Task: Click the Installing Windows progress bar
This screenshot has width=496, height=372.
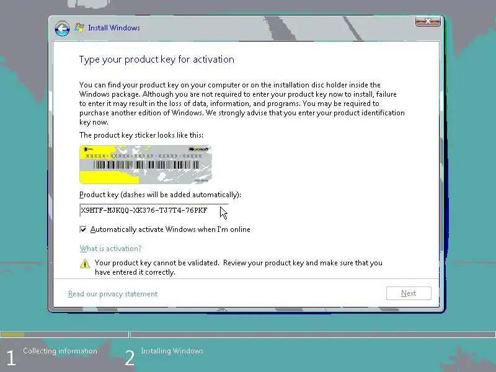Action: 313,334
